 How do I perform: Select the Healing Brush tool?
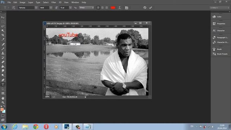click(x=3, y=44)
